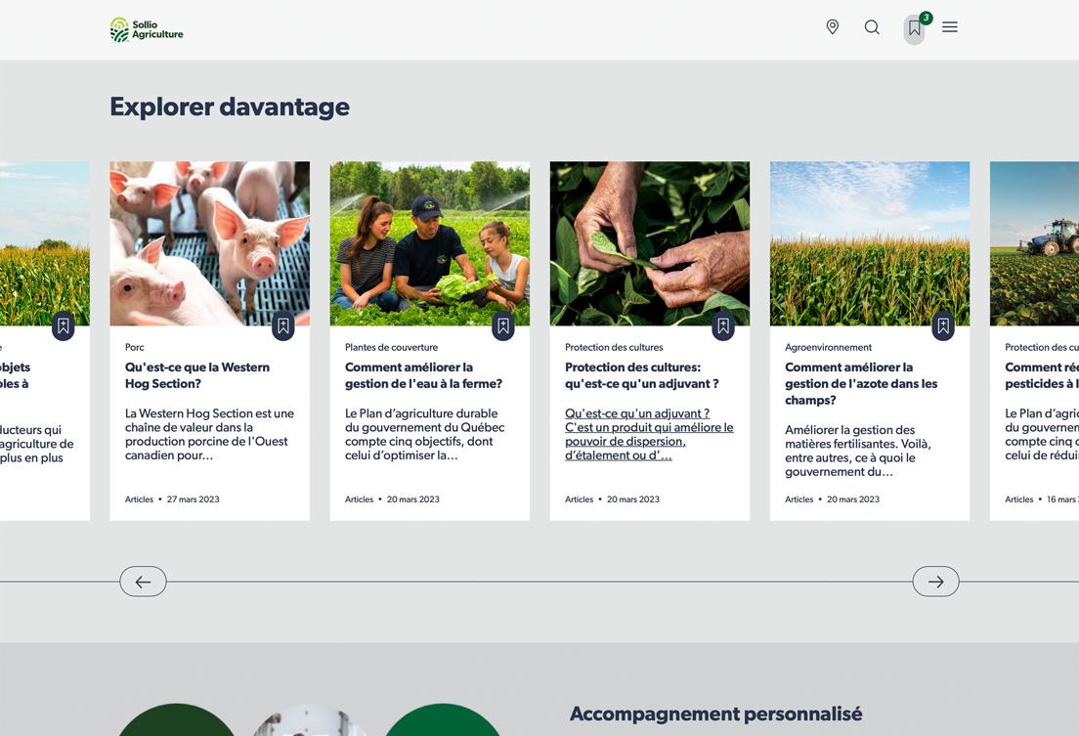Bookmark the adjuvant crop protection article
Image resolution: width=1079 pixels, height=736 pixels.
723,326
